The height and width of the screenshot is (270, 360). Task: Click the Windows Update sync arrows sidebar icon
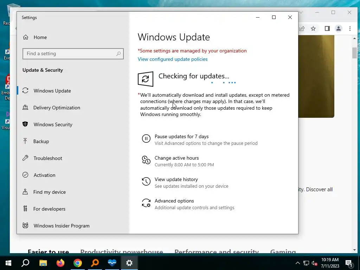(x=25, y=90)
